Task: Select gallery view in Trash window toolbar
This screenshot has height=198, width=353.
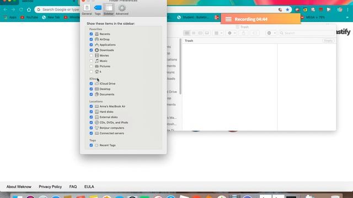Action: click(207, 33)
